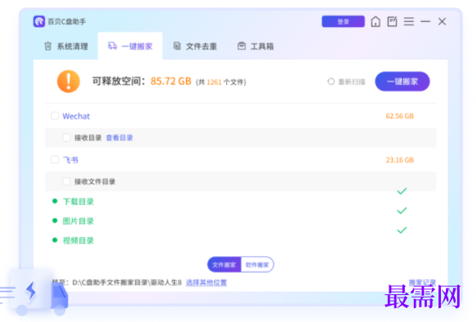Click 23.16 GB size value
Image resolution: width=476 pixels, height=322 pixels.
point(399,160)
